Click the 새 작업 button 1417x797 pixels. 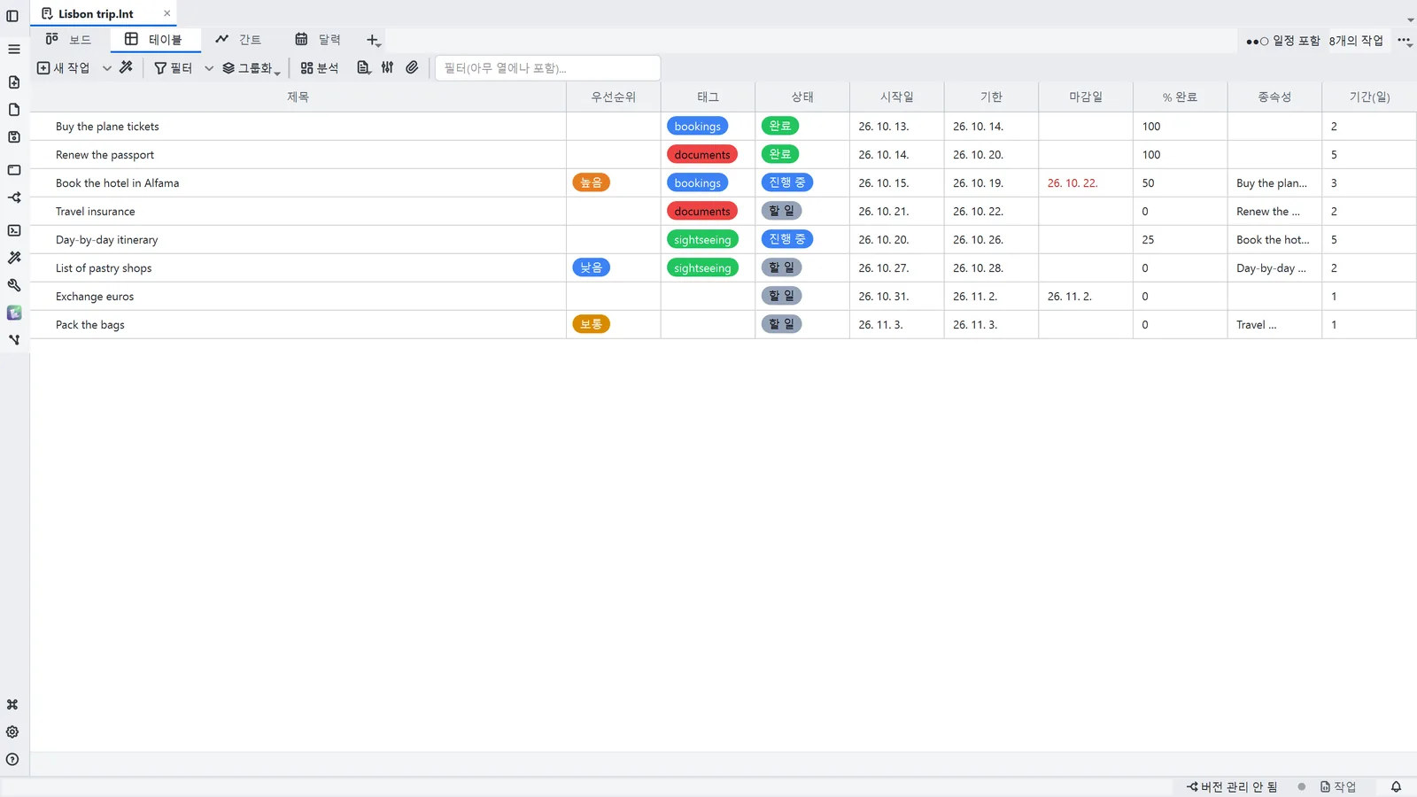(x=64, y=68)
